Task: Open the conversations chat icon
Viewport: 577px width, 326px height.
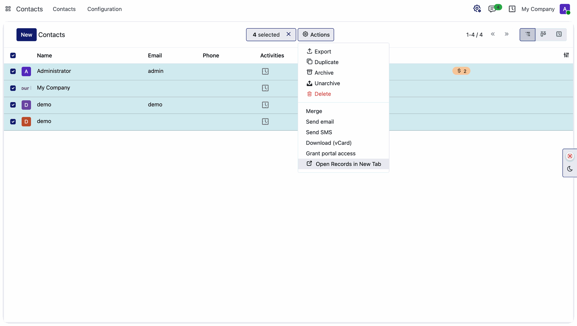Action: 492,9
